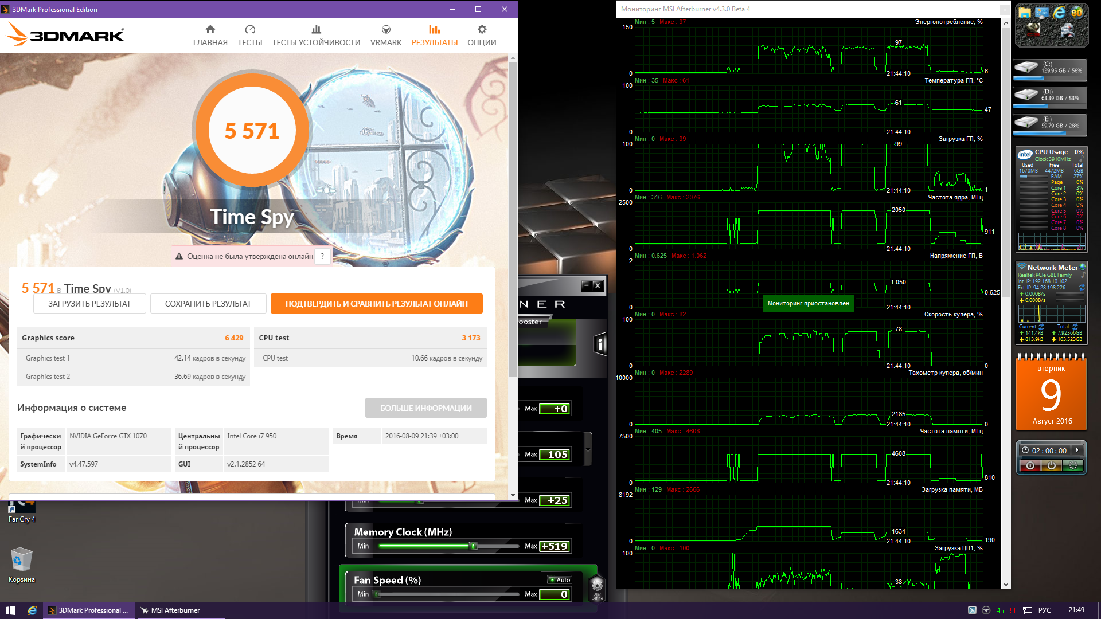Screen dimensions: 1101x619
Task: Switch to the ТЕСТЫ УСТОЙЧИВОСТИ tab
Action: [x=316, y=35]
